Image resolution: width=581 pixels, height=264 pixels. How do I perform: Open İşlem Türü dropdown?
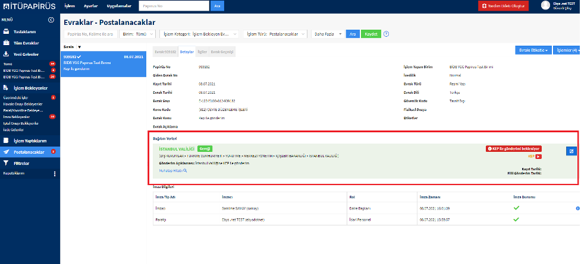tap(275, 34)
